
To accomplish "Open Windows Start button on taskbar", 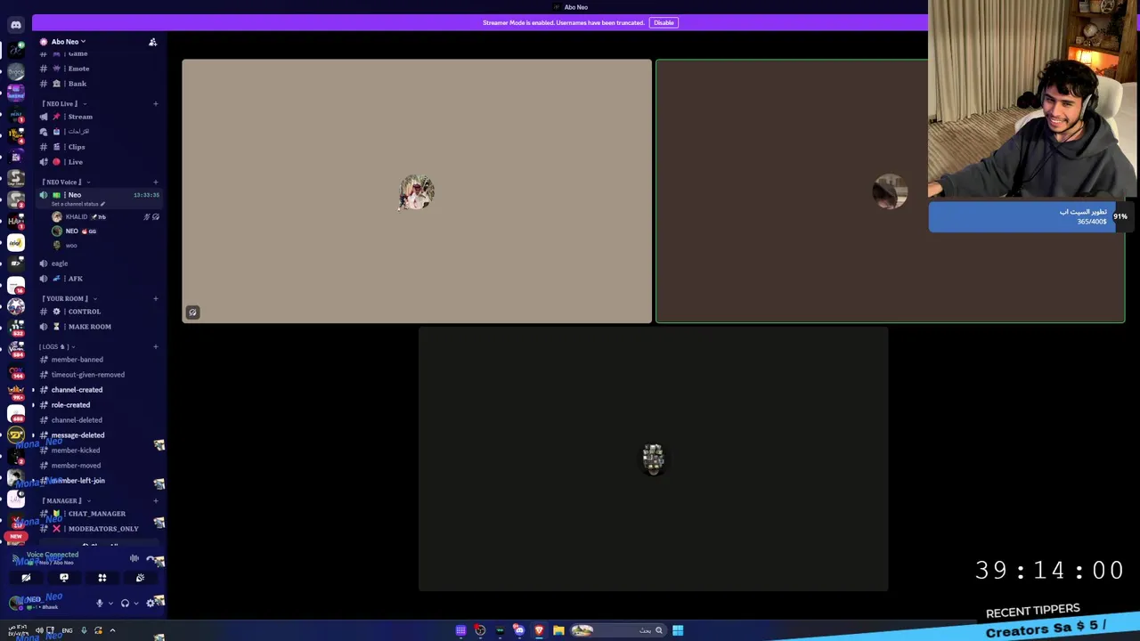I will (678, 630).
